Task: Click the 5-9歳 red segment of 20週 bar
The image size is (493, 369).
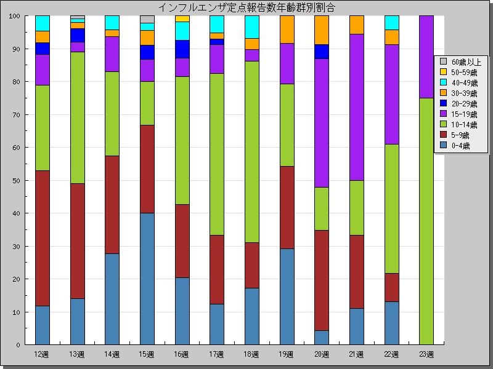Action: [x=322, y=280]
